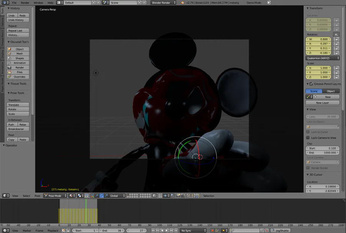Jump to the timeline start frame
The image size is (346, 233).
[x=153, y=231]
